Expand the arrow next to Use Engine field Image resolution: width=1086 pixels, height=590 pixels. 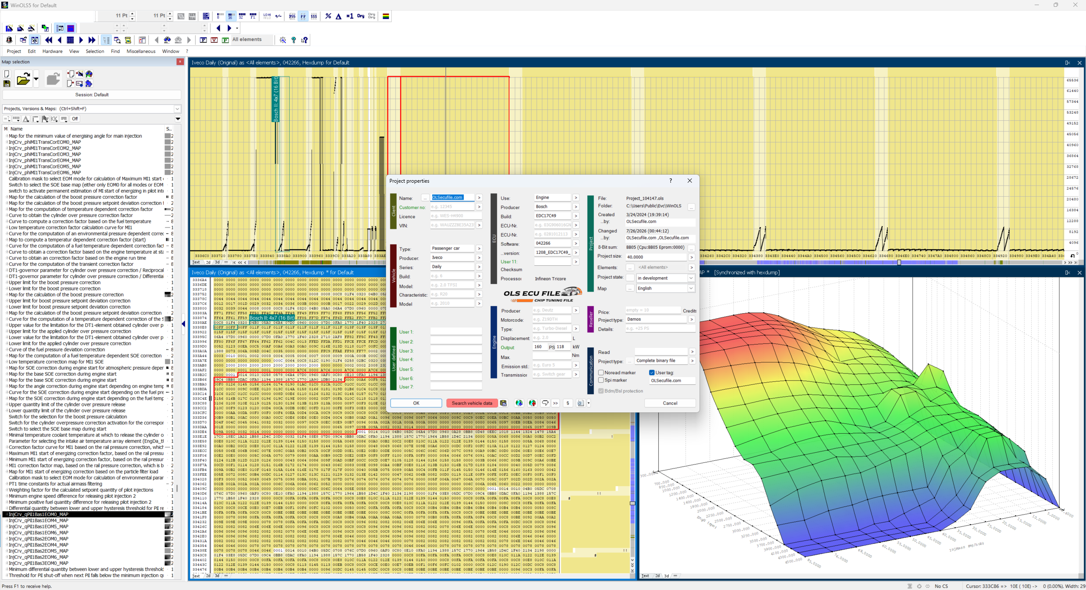576,198
